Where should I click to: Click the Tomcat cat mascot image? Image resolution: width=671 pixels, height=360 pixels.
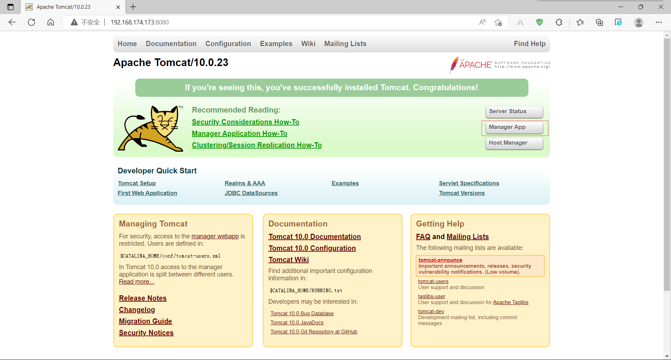tap(150, 128)
